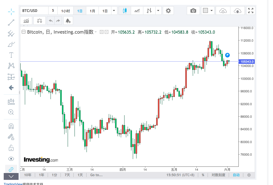Select the 1小时 interval tab

click(x=65, y=11)
